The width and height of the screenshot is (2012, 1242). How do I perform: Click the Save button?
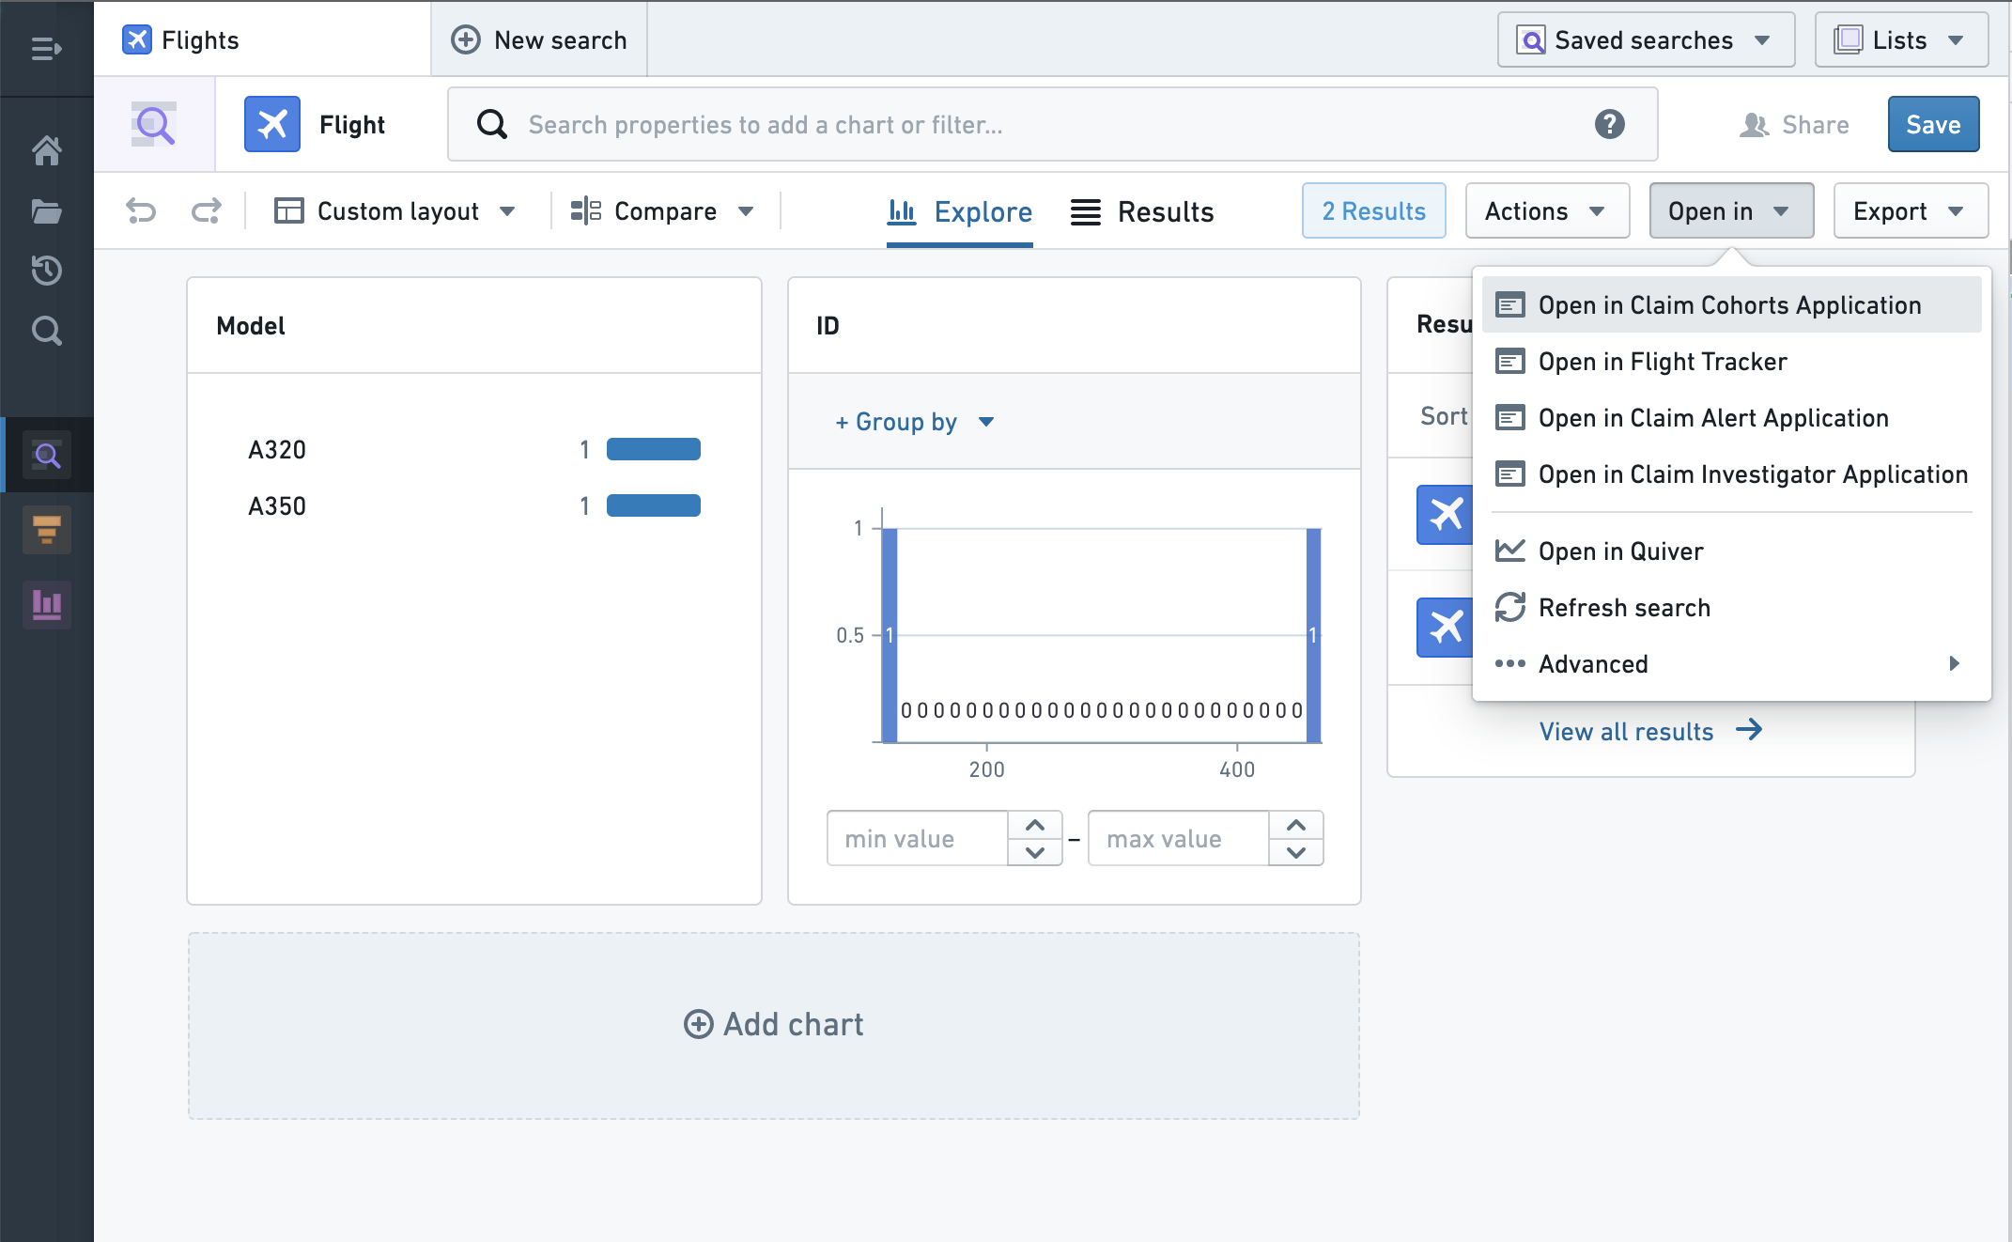tap(1933, 124)
